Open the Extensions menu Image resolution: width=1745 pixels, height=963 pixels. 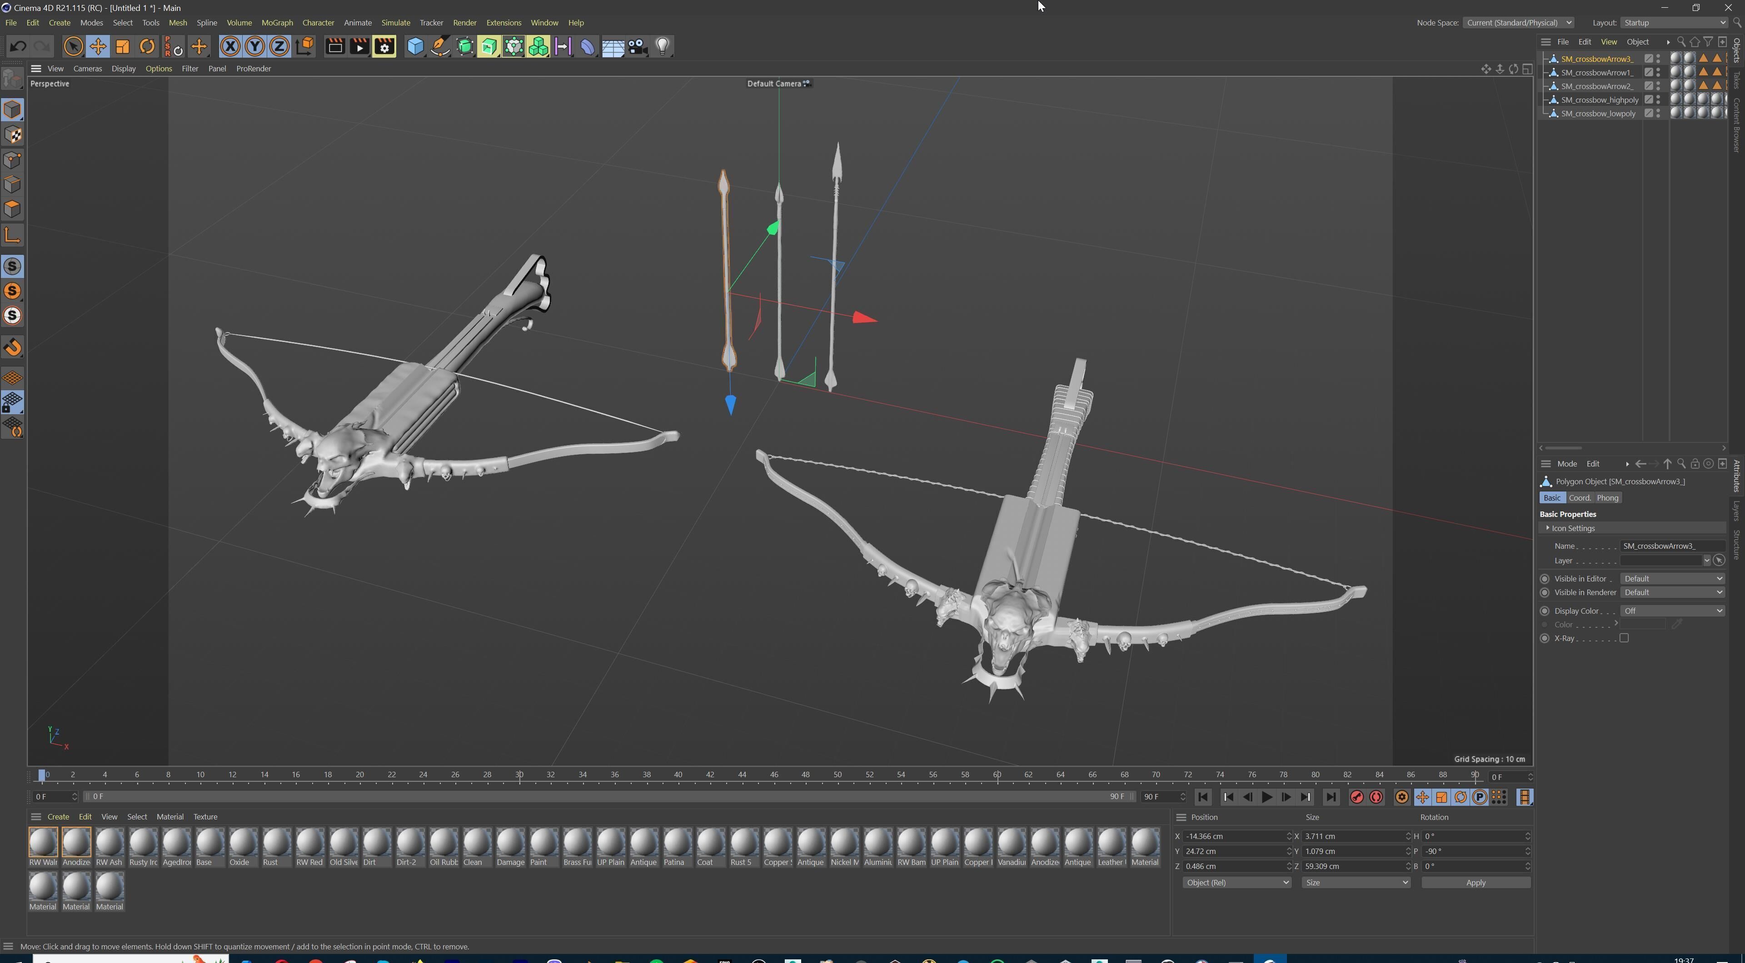504,22
